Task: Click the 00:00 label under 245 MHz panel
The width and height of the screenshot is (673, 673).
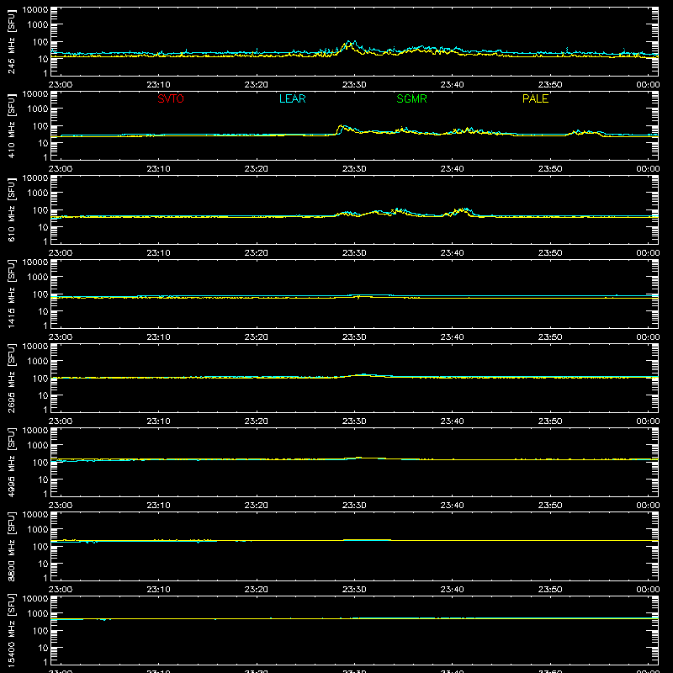Action: click(x=648, y=85)
